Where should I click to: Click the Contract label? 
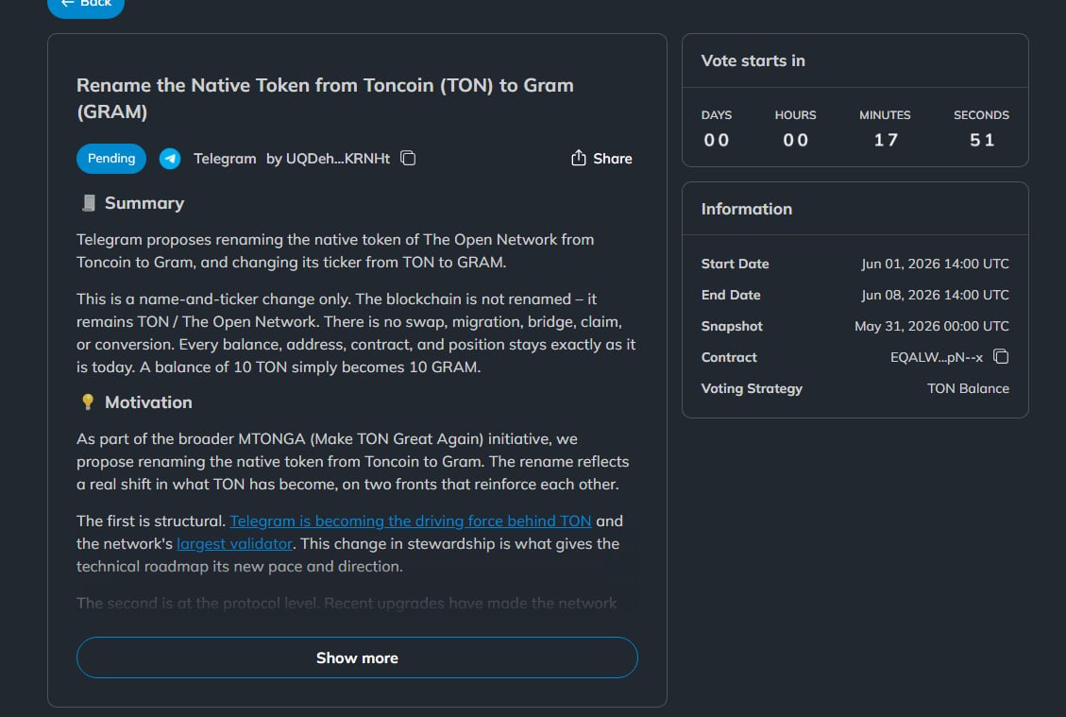[x=729, y=357]
